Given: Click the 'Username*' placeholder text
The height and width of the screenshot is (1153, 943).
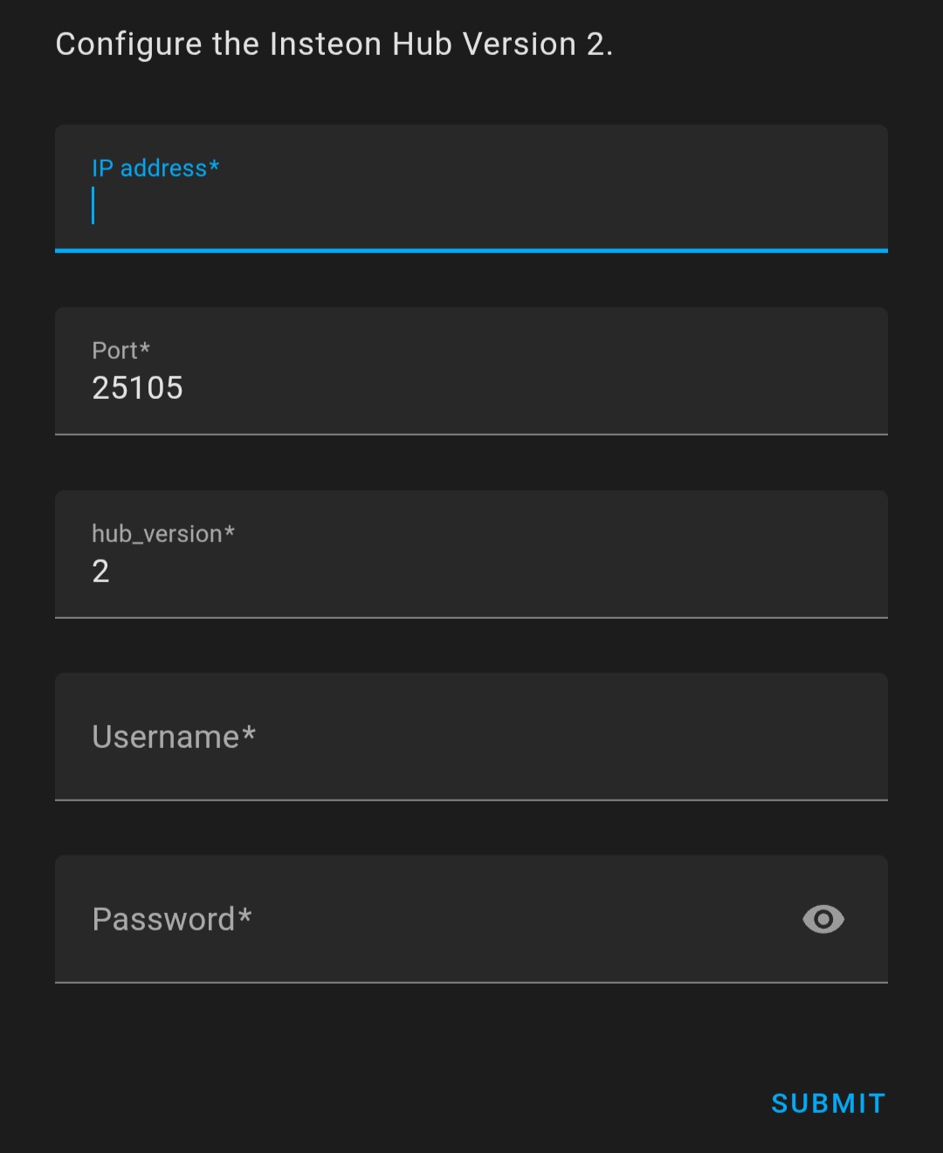Looking at the screenshot, I should pos(174,737).
